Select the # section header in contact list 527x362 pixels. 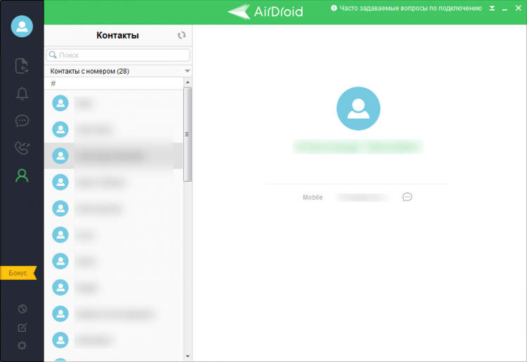[114, 83]
